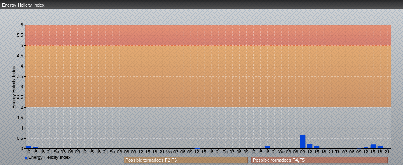Click the Possible tornadoes F2,F3 legend box
The width and height of the screenshot is (403, 165).
[x=185, y=160]
